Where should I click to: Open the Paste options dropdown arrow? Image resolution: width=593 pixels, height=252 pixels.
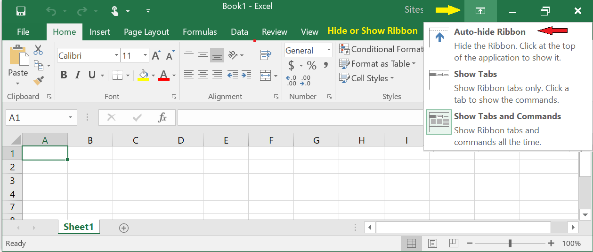tap(18, 84)
